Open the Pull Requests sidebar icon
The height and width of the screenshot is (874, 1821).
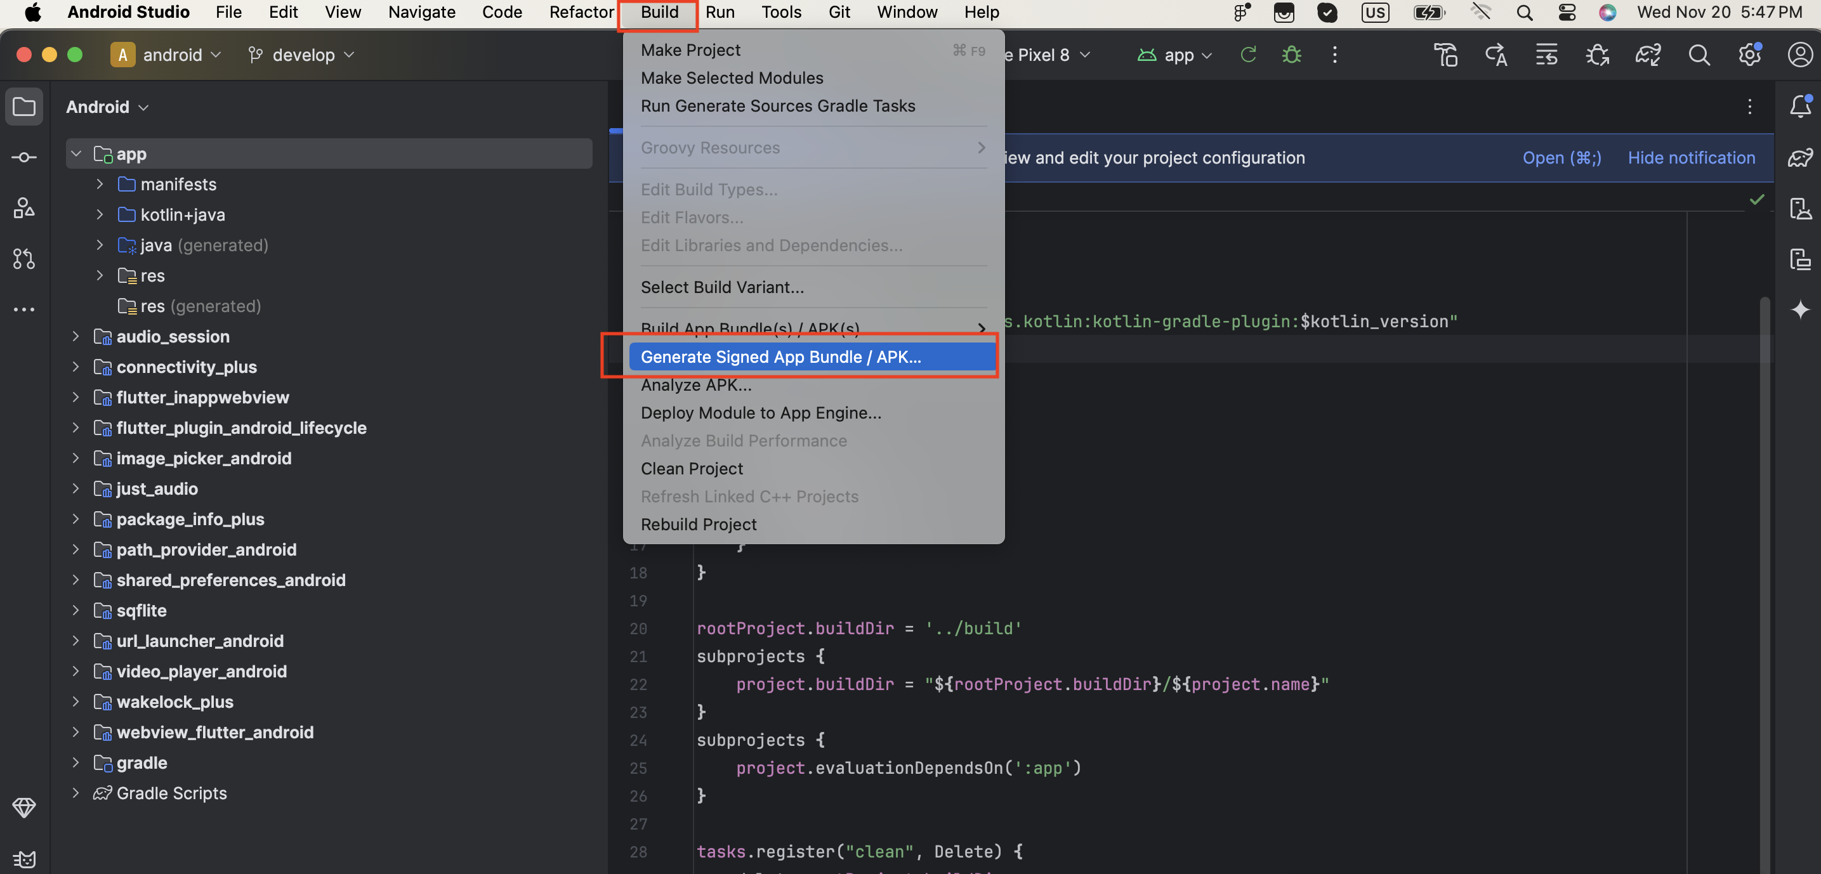[24, 259]
